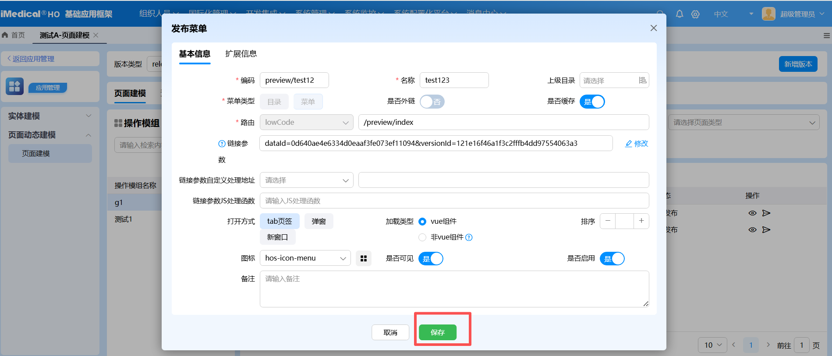Save the menu with 保存 button
The width and height of the screenshot is (832, 356).
coord(437,332)
